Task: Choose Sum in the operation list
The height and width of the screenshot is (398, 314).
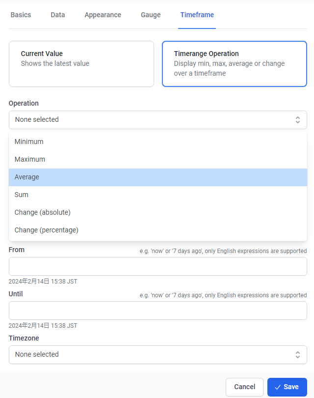Action: (x=22, y=195)
